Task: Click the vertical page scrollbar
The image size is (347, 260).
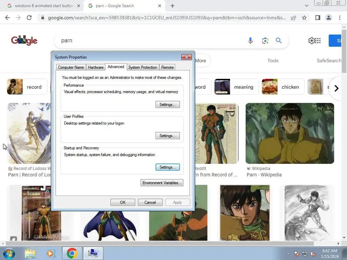Action: click(344, 51)
